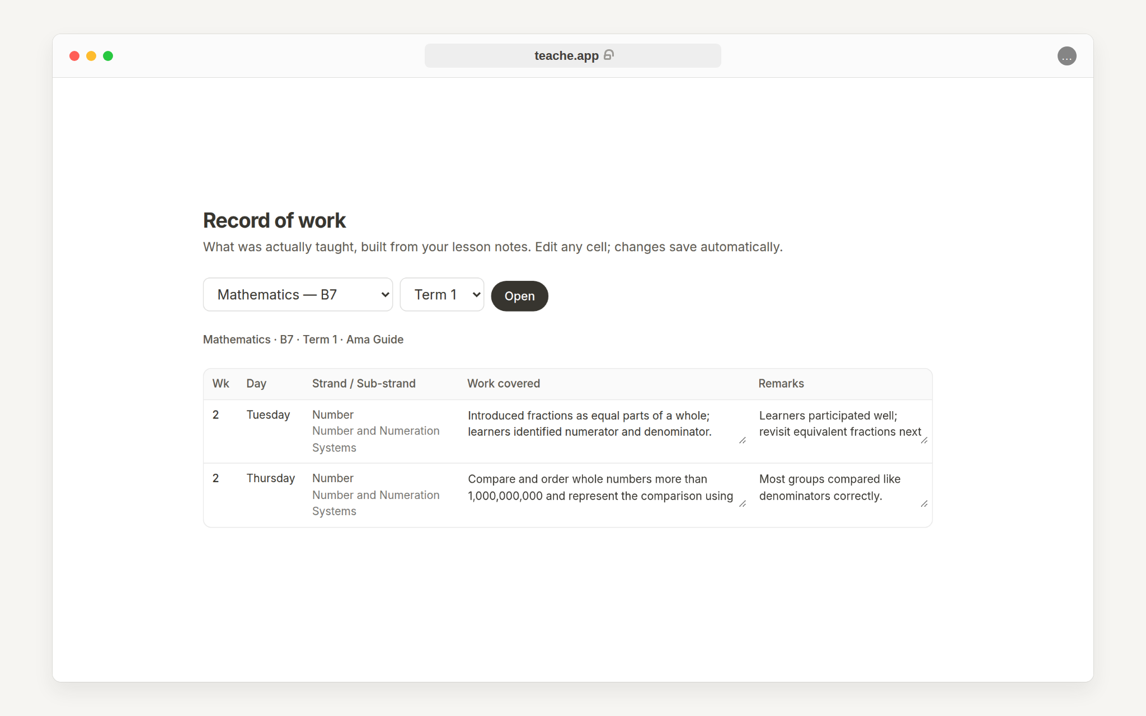Click the green maximize window button
This screenshot has width=1146, height=716.
point(108,56)
